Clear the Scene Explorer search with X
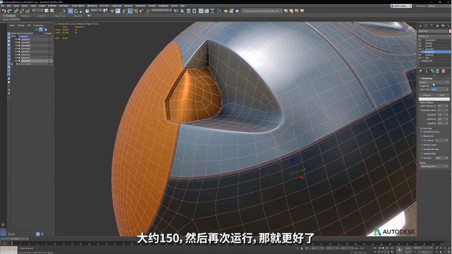This screenshot has width=452, height=254. 37,29
